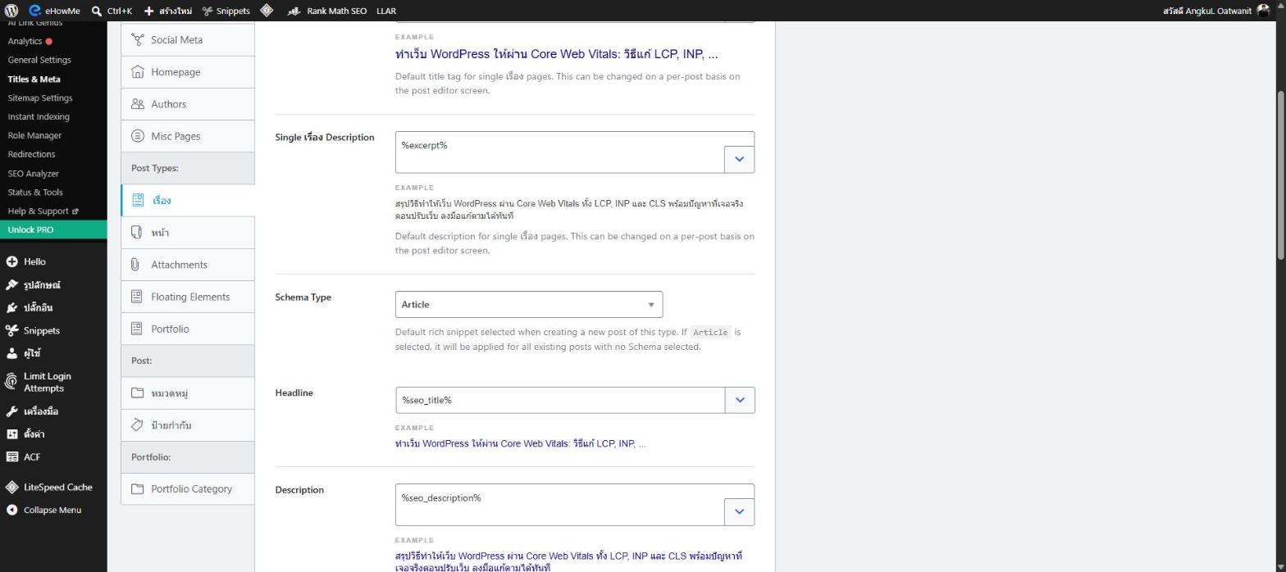Viewport: 1286px width, 572px height.
Task: Click the appearance brush icon
Action: pos(11,285)
